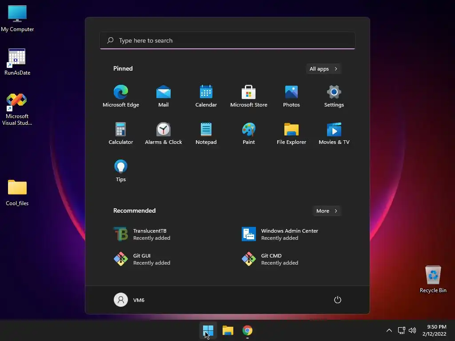Click the Recommended section heading
Image resolution: width=455 pixels, height=341 pixels.
click(x=134, y=210)
